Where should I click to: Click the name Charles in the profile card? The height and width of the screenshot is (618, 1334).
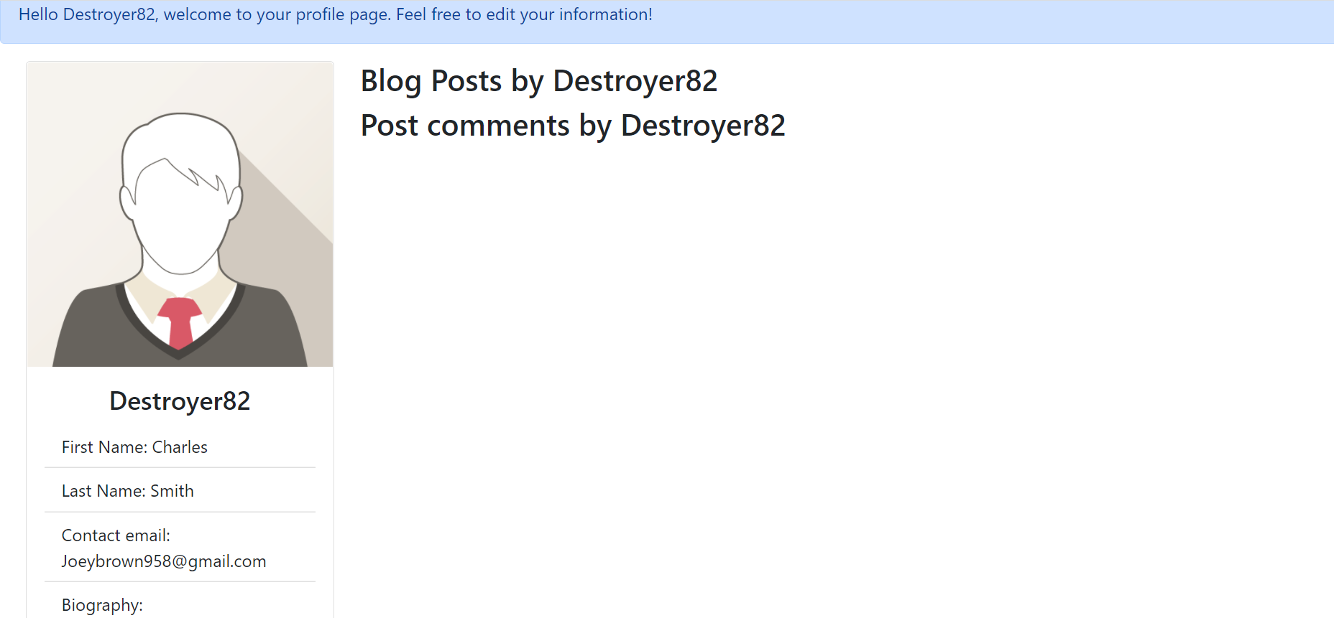(180, 447)
